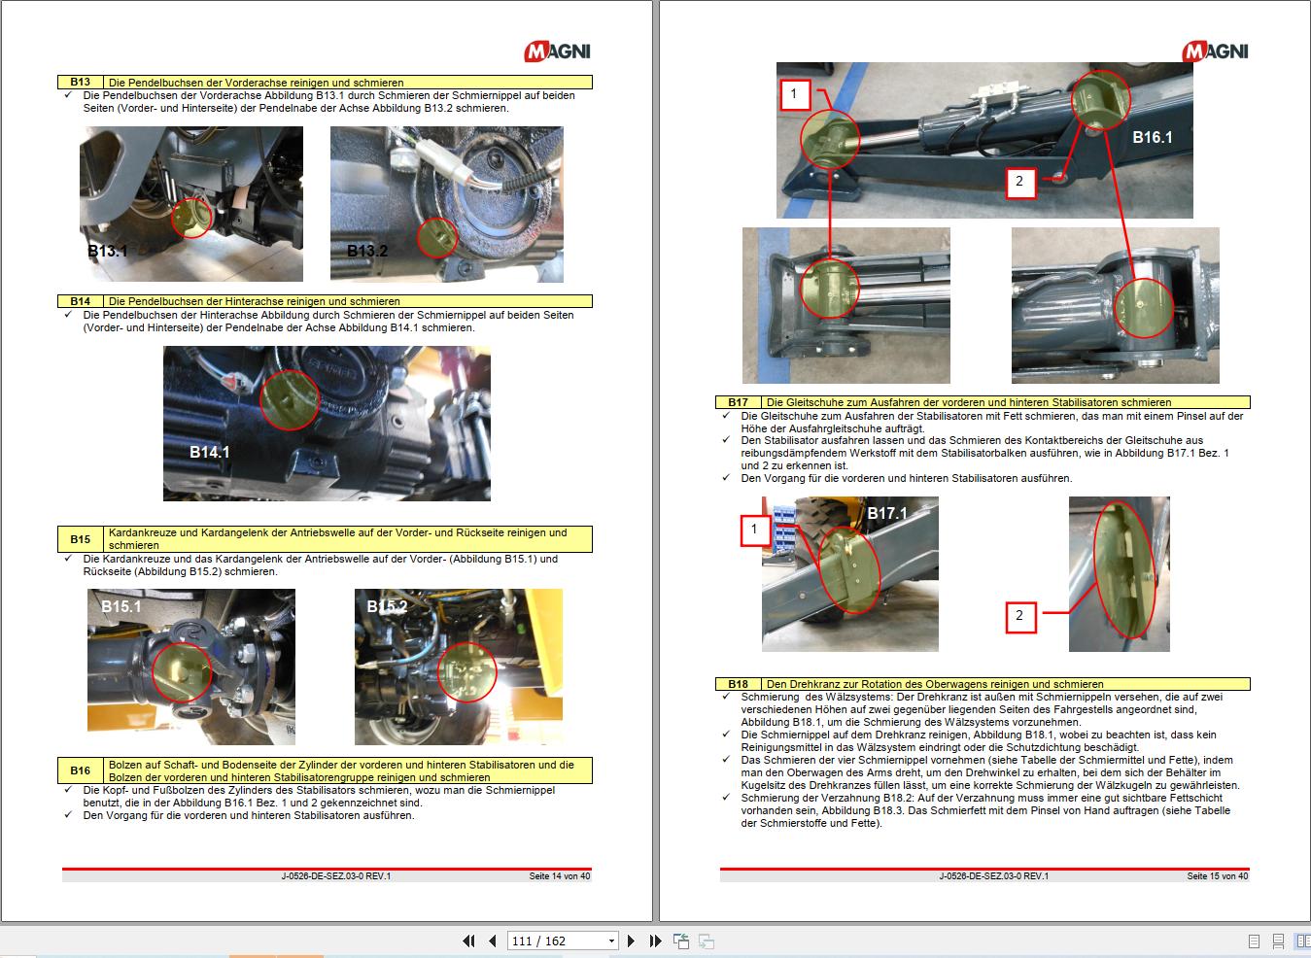Click the 'Seite 15 von 40' footer text
Viewport: 1311px width, 958px height.
pos(1217,876)
